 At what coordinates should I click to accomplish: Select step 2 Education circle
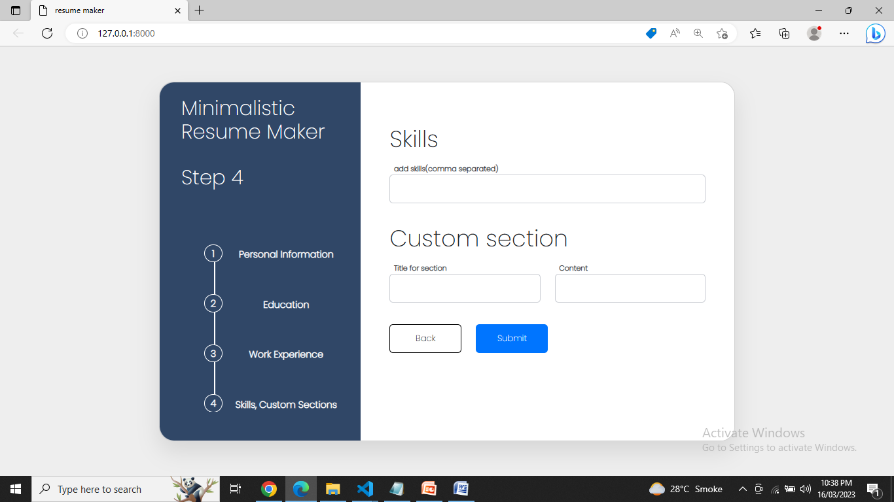point(213,303)
